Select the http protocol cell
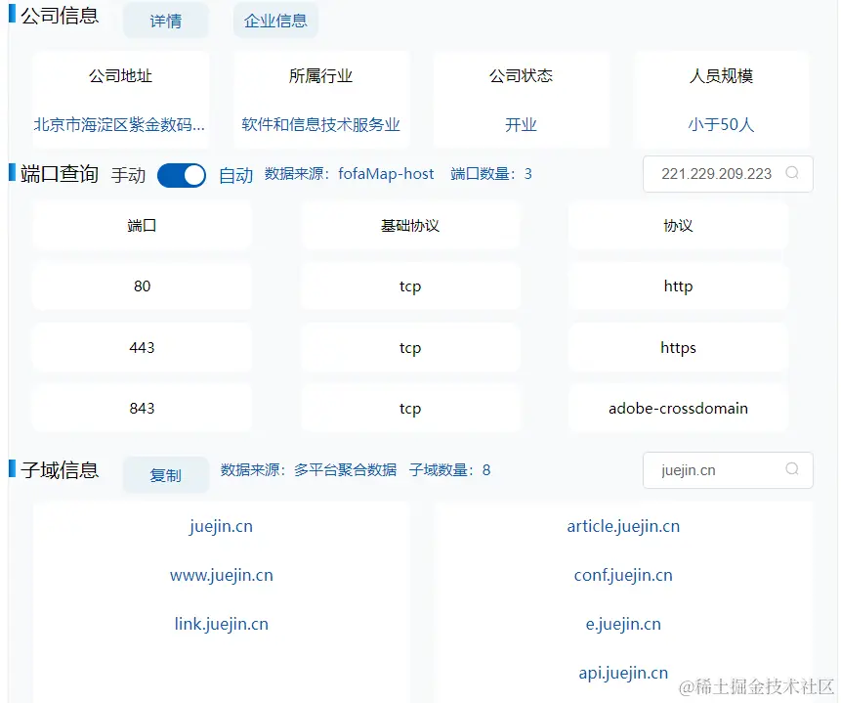Screen dimensions: 841x703 click(679, 286)
